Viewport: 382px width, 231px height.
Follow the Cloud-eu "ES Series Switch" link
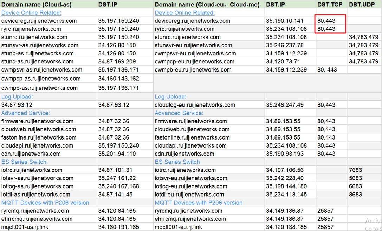point(177,162)
